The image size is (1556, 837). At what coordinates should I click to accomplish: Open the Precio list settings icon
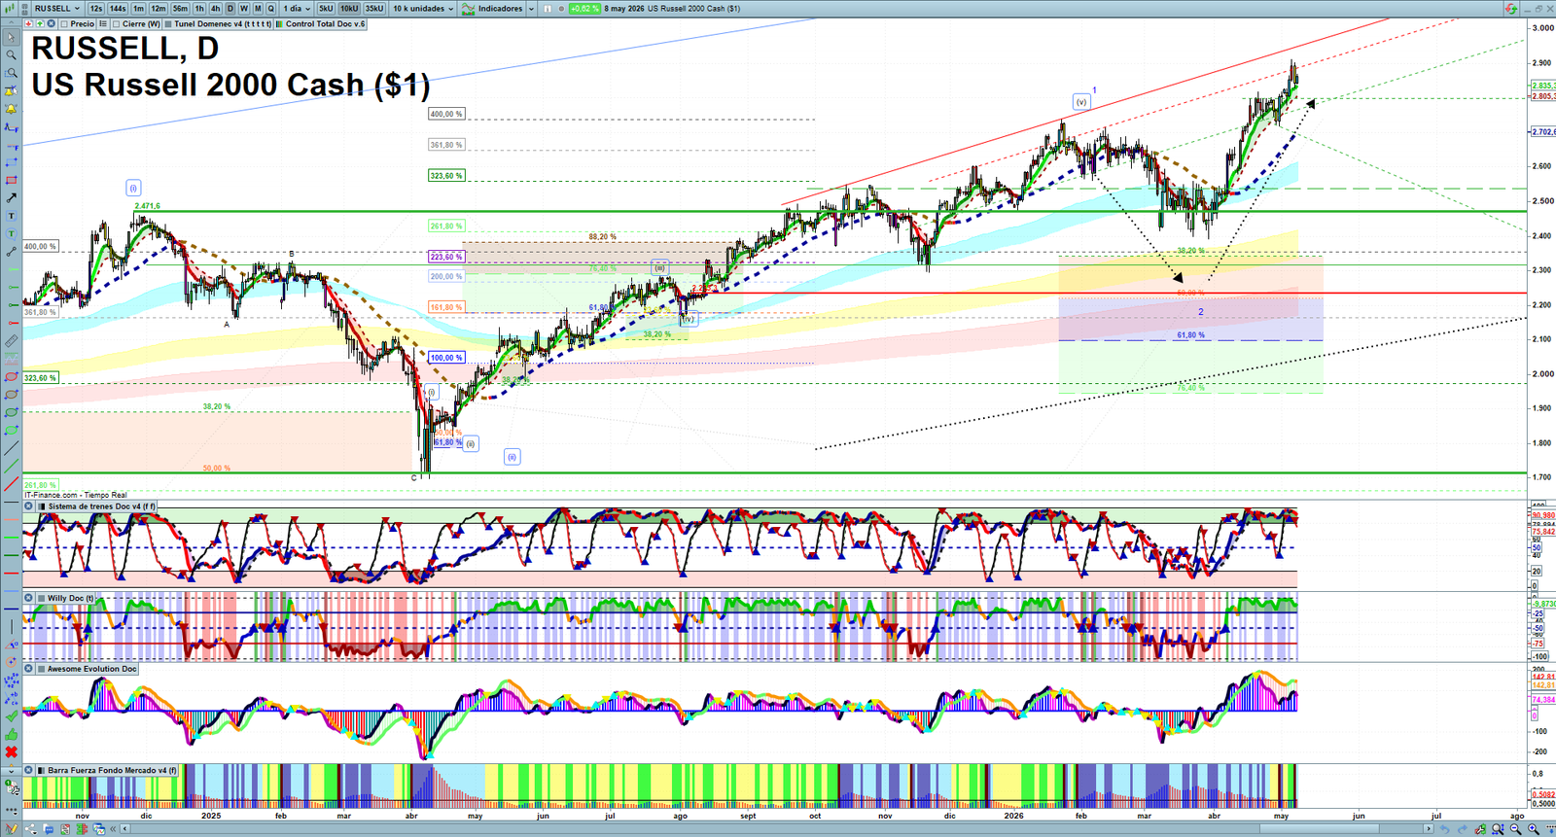(x=103, y=23)
